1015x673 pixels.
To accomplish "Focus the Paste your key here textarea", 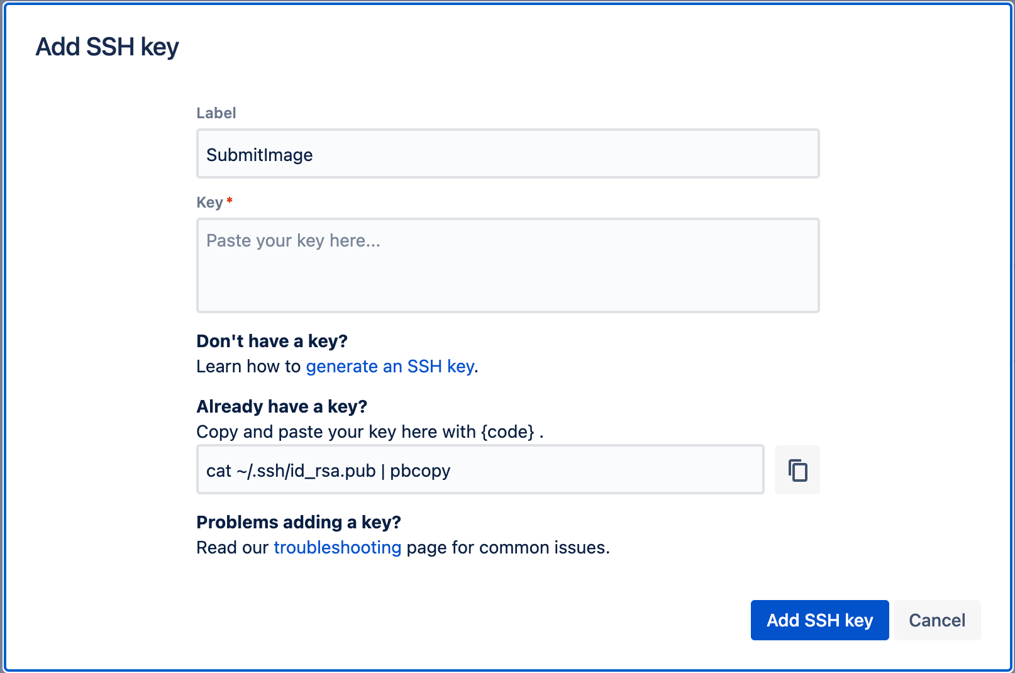I will 507,264.
